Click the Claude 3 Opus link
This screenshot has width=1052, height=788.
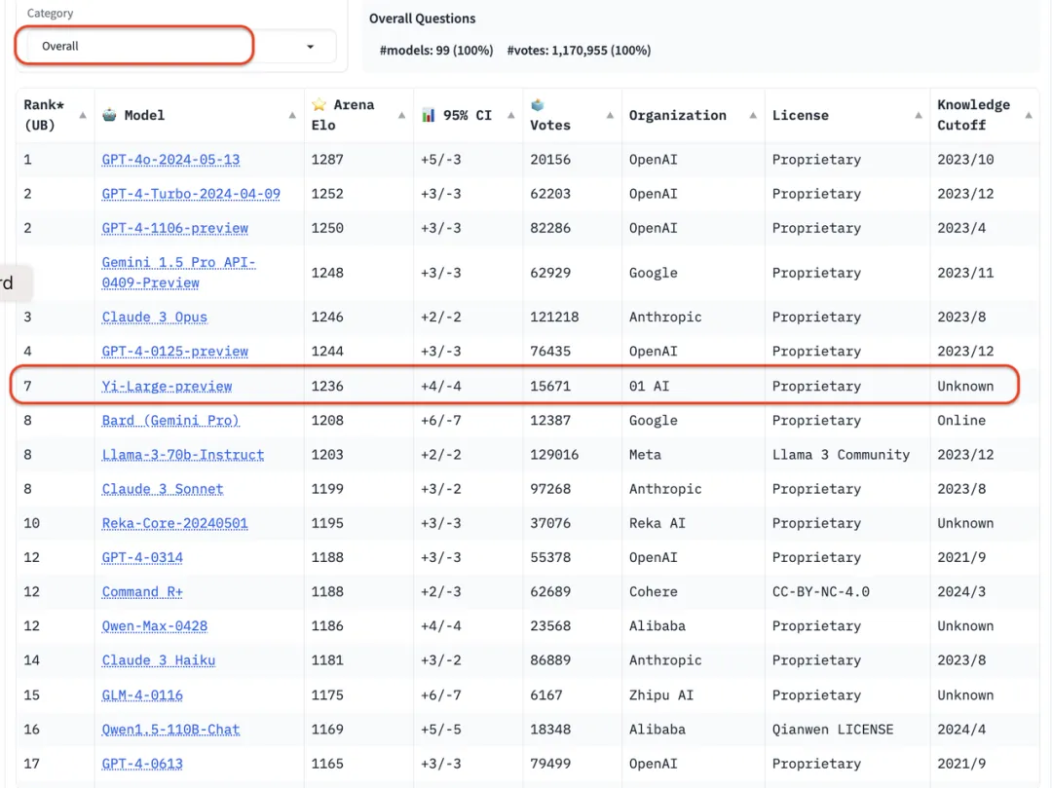pyautogui.click(x=154, y=318)
